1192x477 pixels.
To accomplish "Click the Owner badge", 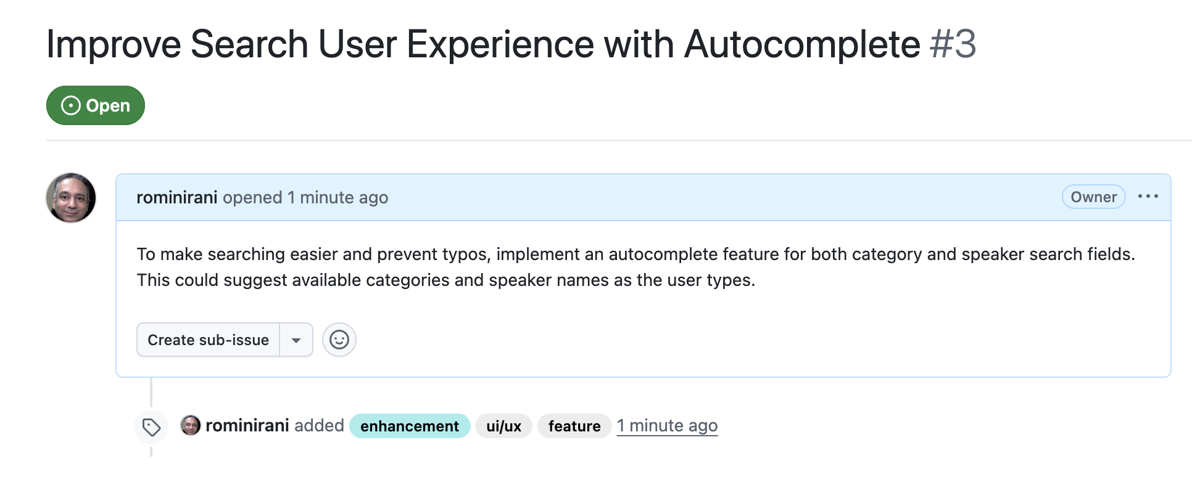I will coord(1093,197).
